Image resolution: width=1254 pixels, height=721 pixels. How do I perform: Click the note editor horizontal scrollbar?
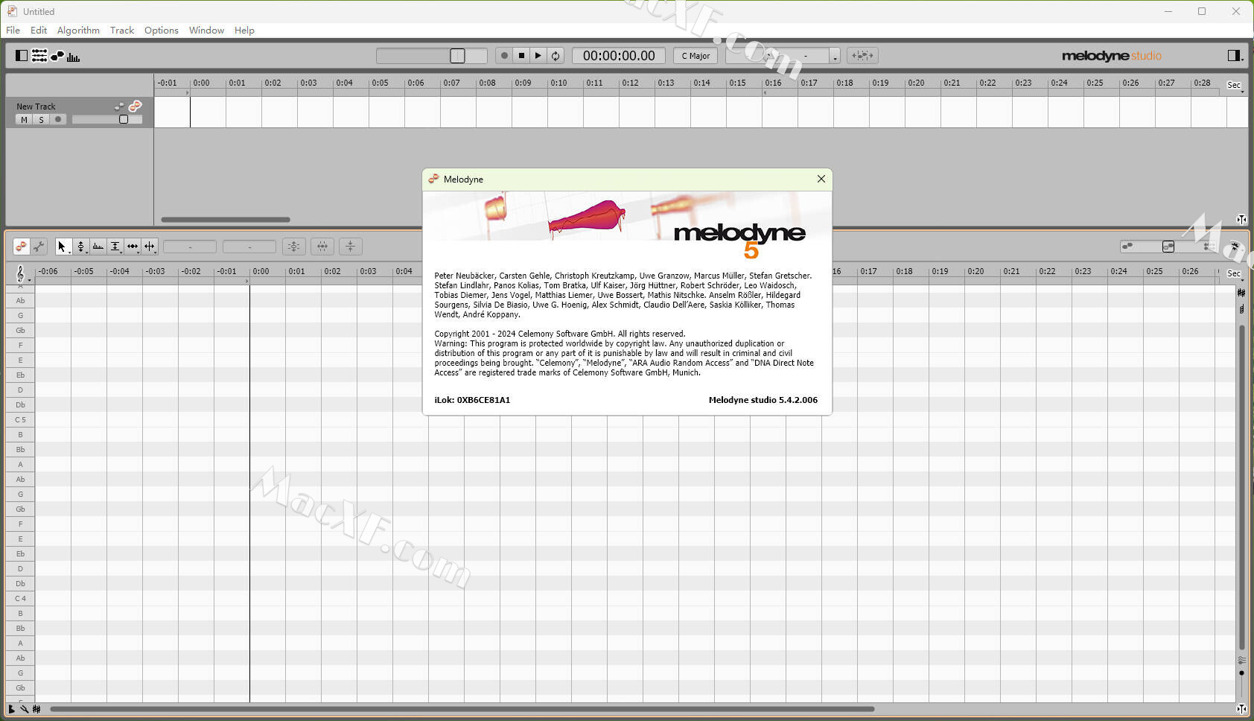click(x=462, y=709)
